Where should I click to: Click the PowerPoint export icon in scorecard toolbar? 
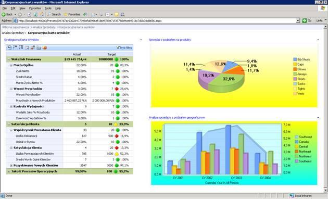[45, 48]
